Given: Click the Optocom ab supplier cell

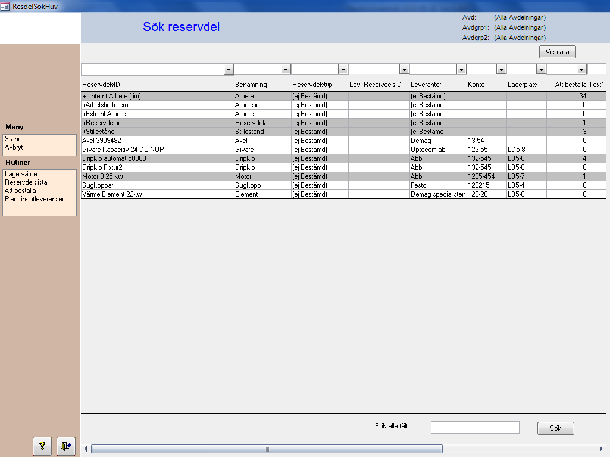Looking at the screenshot, I should pos(438,150).
